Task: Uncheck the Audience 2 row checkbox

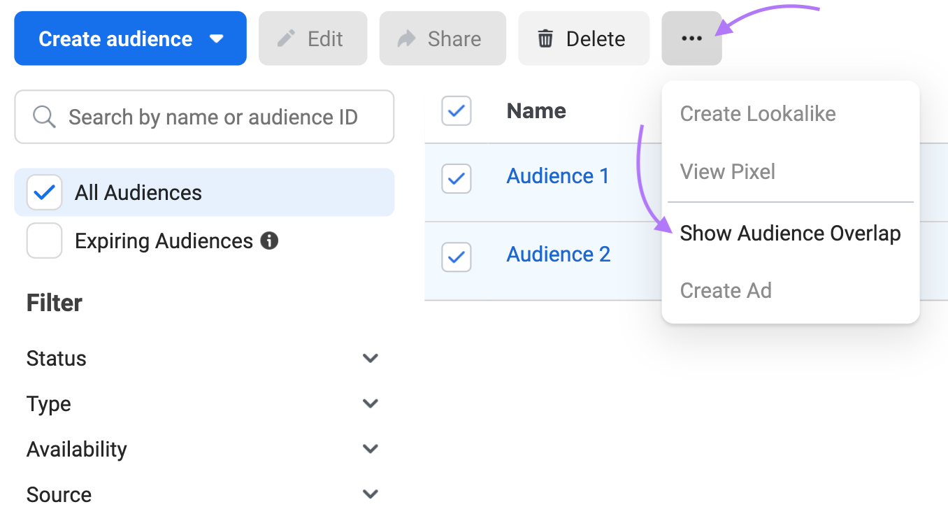Action: [x=456, y=257]
